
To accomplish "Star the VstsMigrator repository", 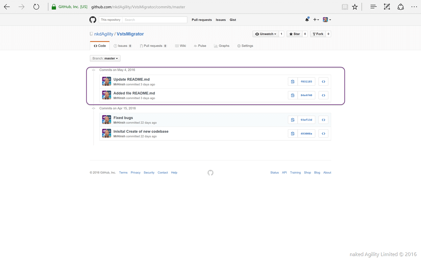I will [294, 34].
